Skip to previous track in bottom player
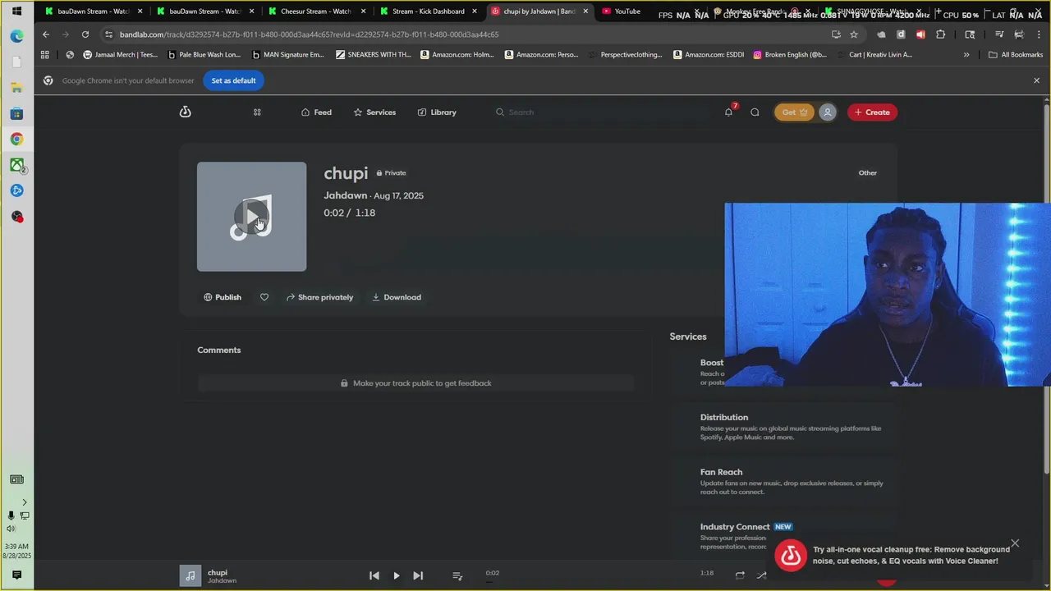This screenshot has width=1051, height=591. click(x=374, y=575)
